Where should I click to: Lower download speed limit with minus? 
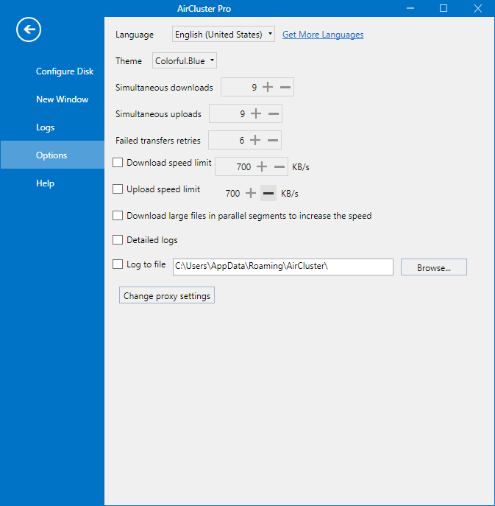(x=279, y=166)
